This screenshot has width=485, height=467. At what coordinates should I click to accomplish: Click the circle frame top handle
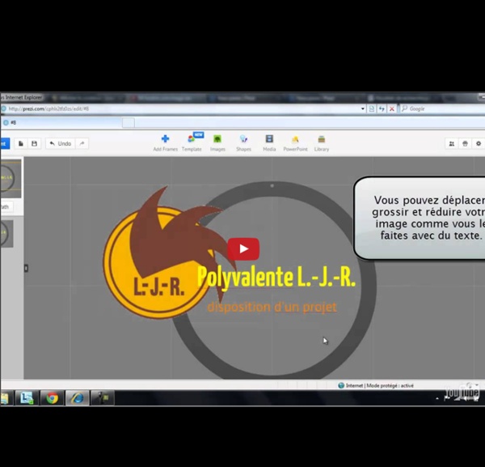coord(272,186)
